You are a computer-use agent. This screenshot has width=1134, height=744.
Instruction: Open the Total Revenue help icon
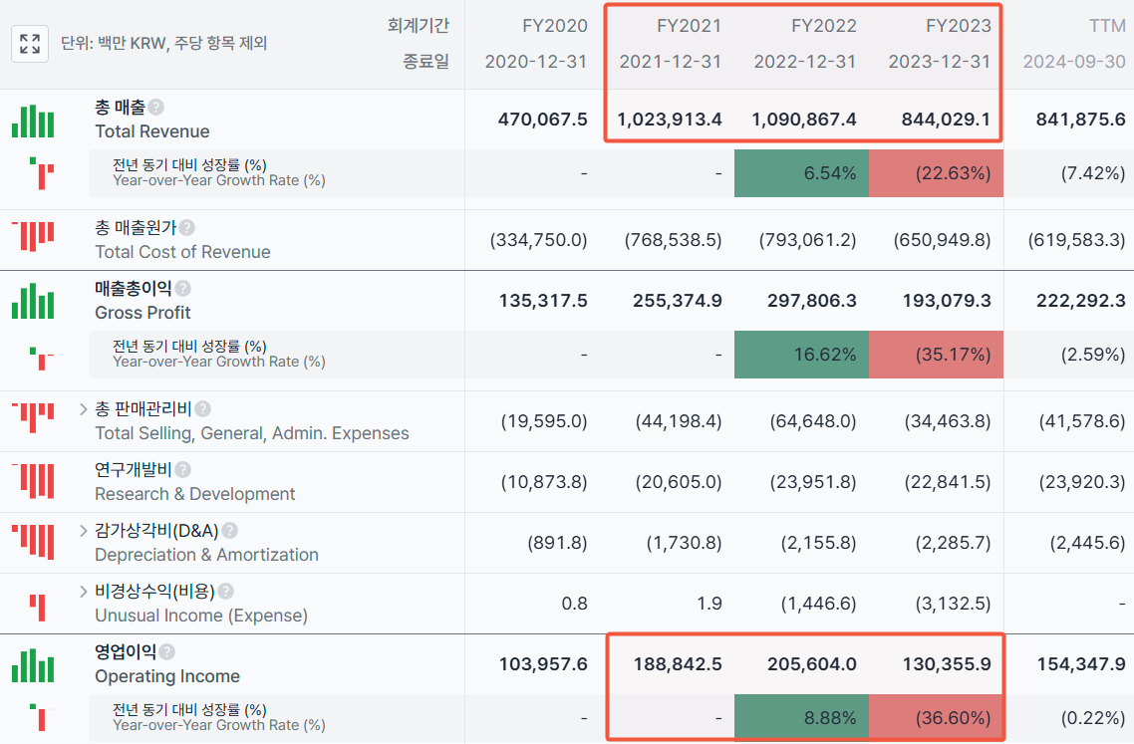[x=155, y=107]
